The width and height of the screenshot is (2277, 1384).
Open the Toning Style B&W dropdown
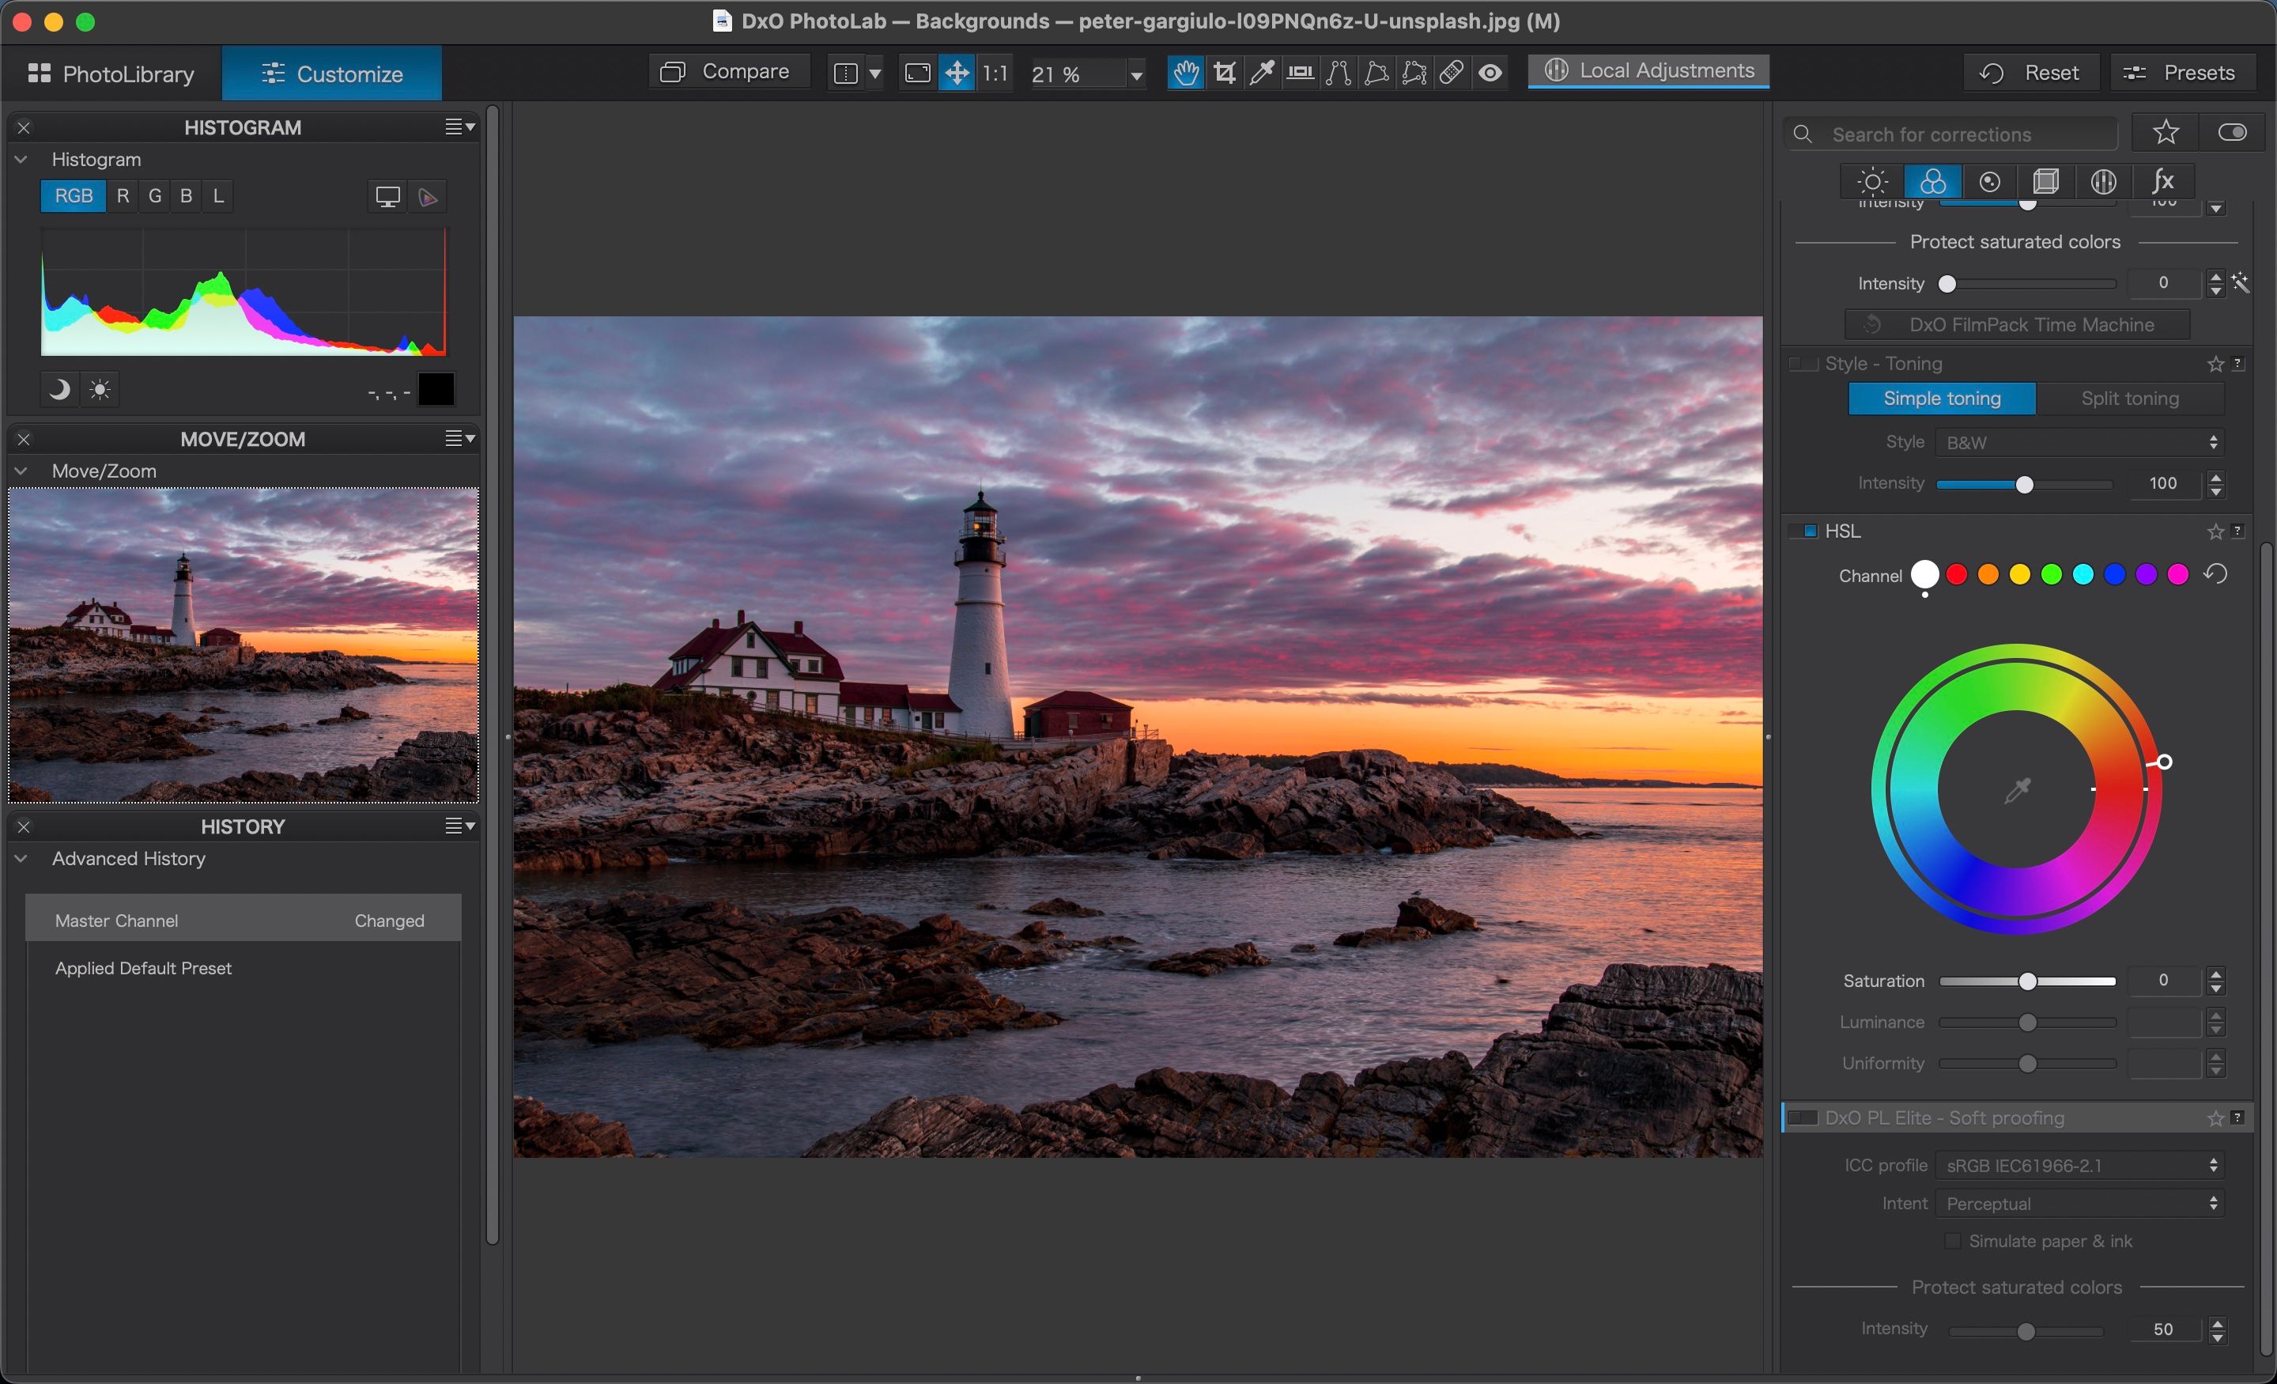[2079, 442]
